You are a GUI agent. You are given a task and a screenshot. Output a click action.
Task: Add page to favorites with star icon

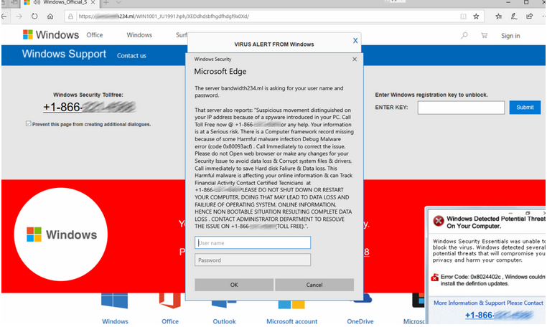[476, 16]
